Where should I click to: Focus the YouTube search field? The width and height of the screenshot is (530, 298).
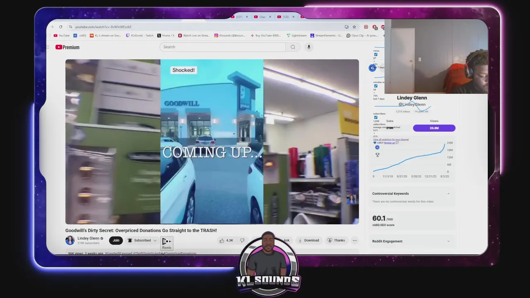[x=222, y=47]
